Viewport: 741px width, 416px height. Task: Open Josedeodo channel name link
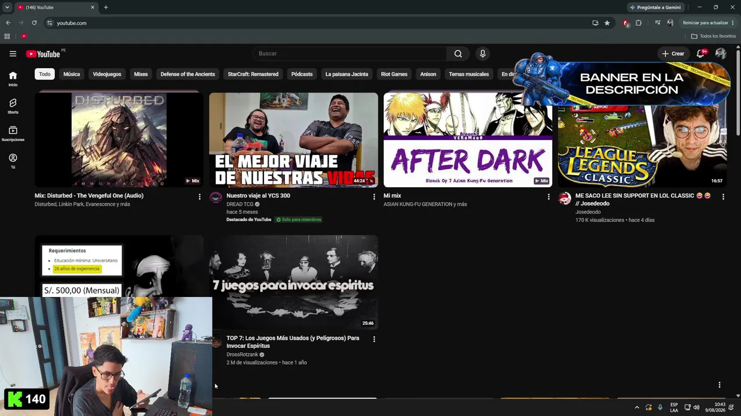588,212
